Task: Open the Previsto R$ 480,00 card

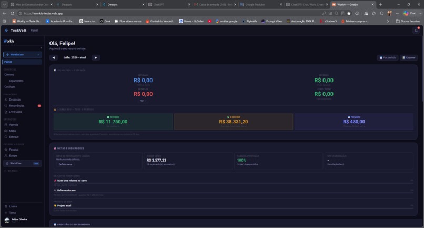Action: (354, 122)
